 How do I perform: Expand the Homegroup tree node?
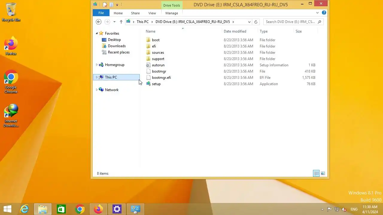pos(97,65)
